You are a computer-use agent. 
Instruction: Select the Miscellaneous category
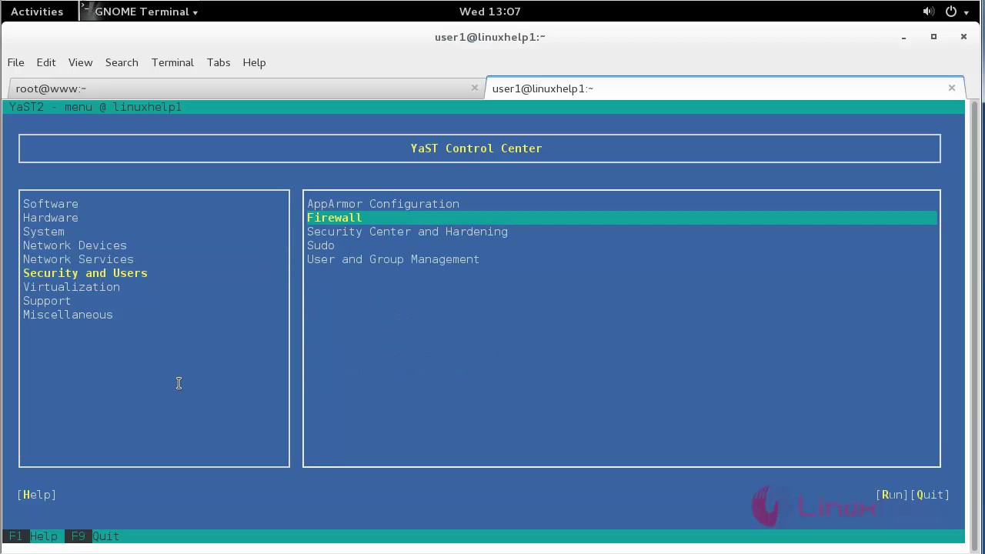(68, 315)
